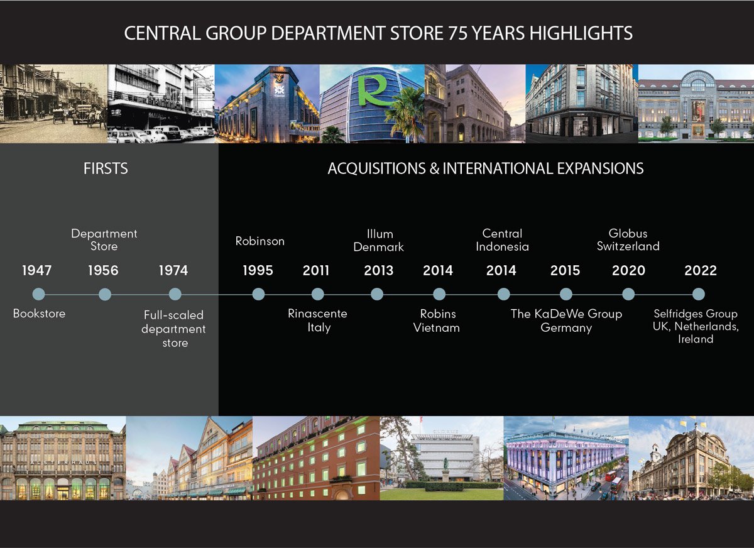754x548 pixels.
Task: Select the timeline dot for 1956
Action: coord(105,294)
